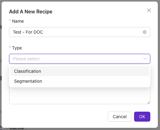Click the chevron arrow in the Type select box
The height and width of the screenshot is (130, 160).
click(145, 59)
